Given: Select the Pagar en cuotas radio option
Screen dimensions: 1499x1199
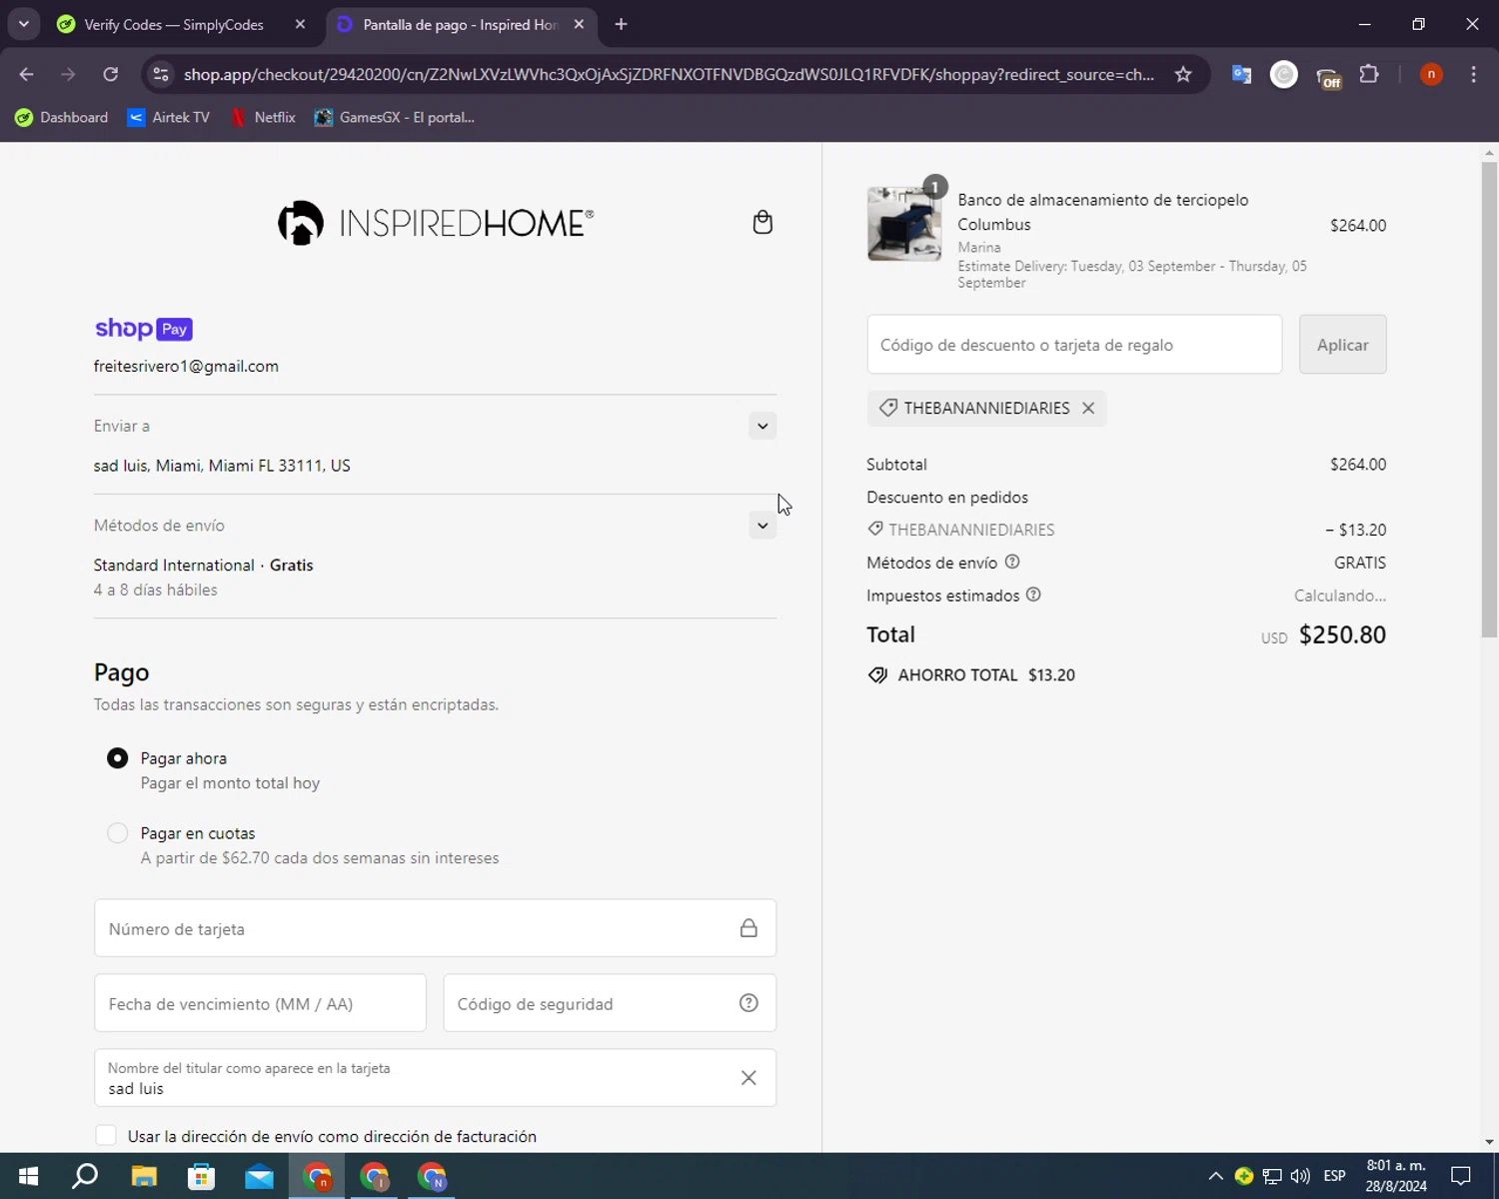Looking at the screenshot, I should coord(117,833).
